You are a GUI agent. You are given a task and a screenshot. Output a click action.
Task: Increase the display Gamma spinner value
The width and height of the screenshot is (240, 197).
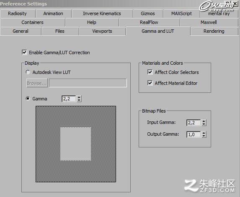pos(79,97)
